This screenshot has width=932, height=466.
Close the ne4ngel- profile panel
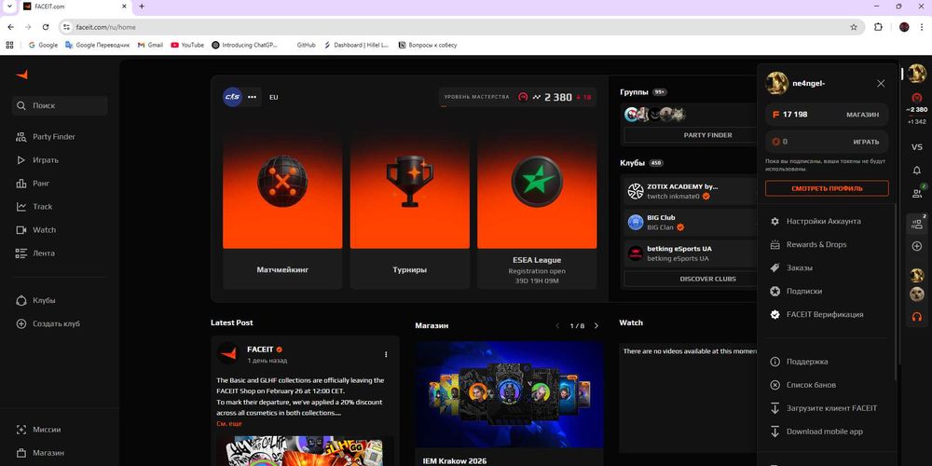click(881, 83)
